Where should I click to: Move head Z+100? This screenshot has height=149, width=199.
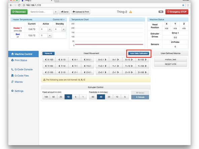pyautogui.click(x=142, y=72)
